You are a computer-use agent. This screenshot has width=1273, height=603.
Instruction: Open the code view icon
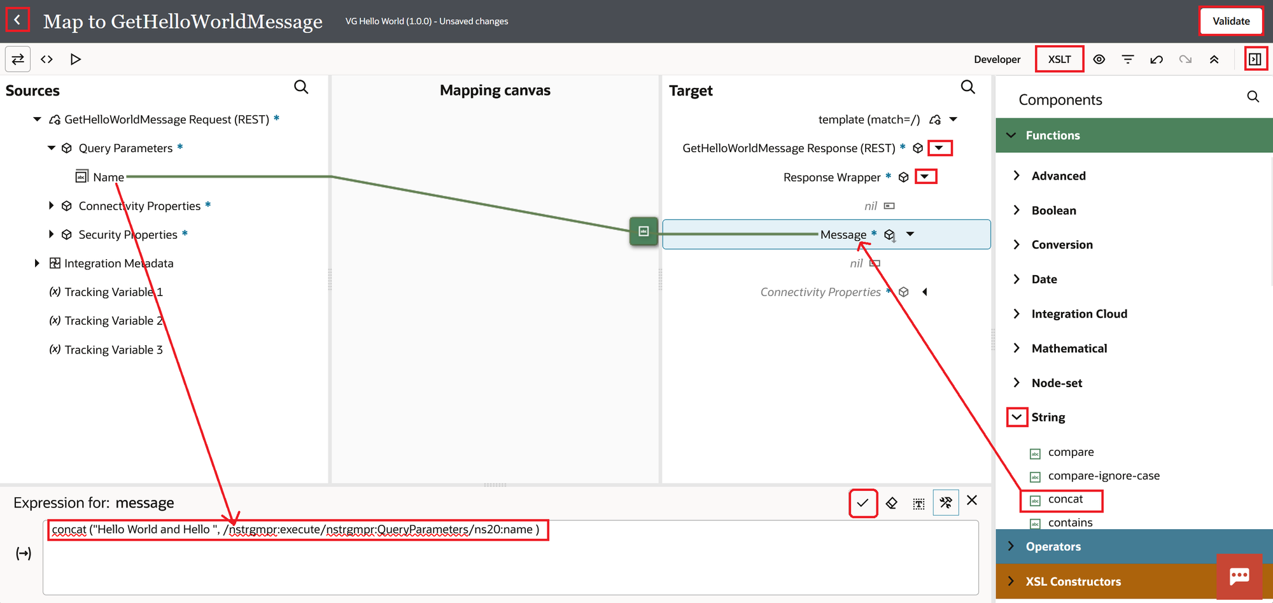click(x=46, y=59)
